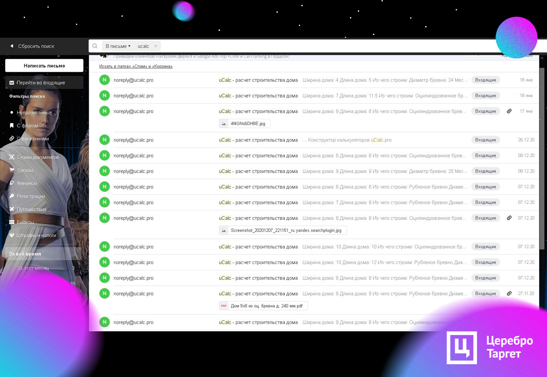Open the email 'Ширина дома: 7 Длина дома: 11.5'
547x377 pixels.
[x=314, y=96]
